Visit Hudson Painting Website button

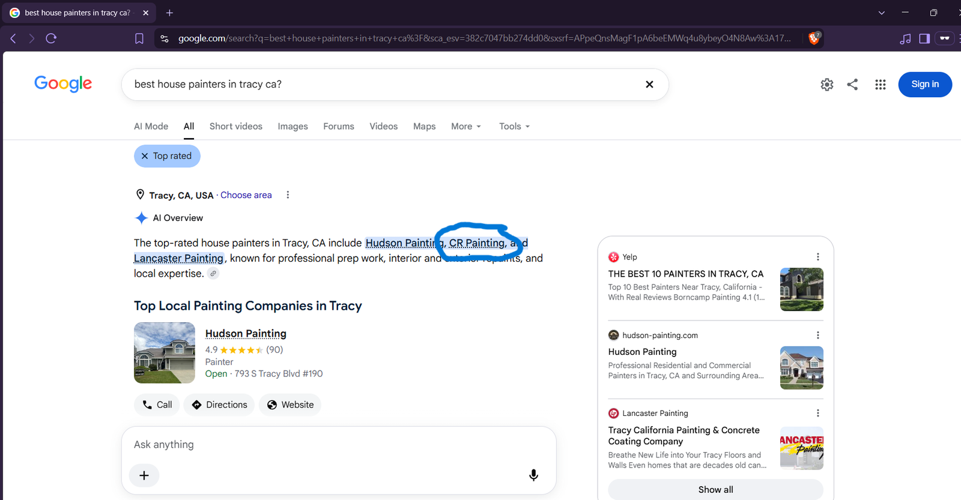pyautogui.click(x=290, y=405)
